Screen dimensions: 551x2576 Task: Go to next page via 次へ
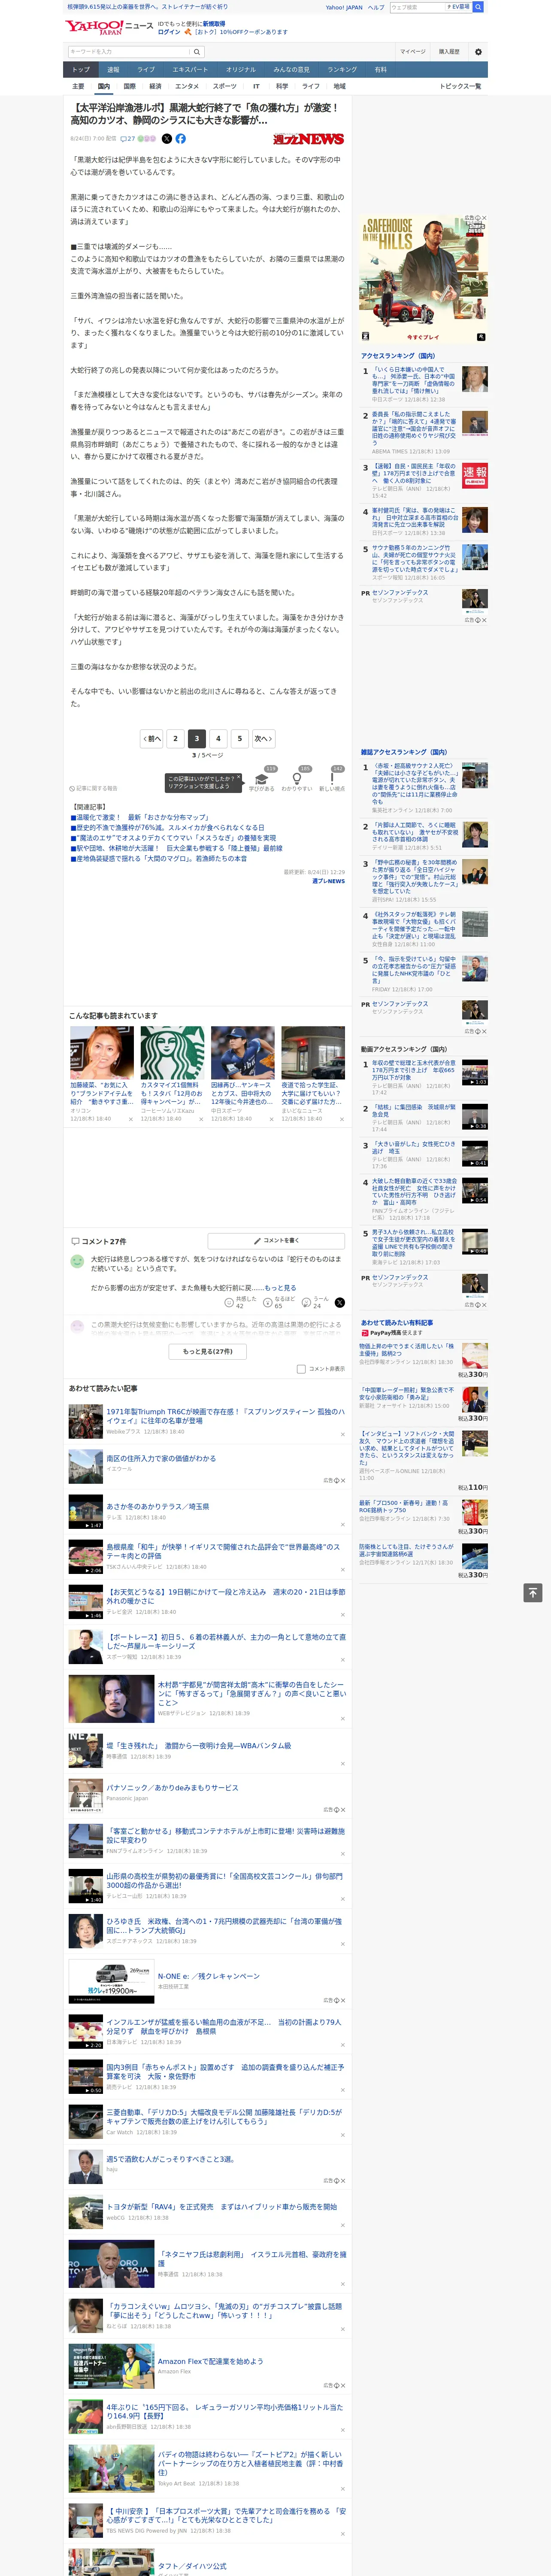263,738
